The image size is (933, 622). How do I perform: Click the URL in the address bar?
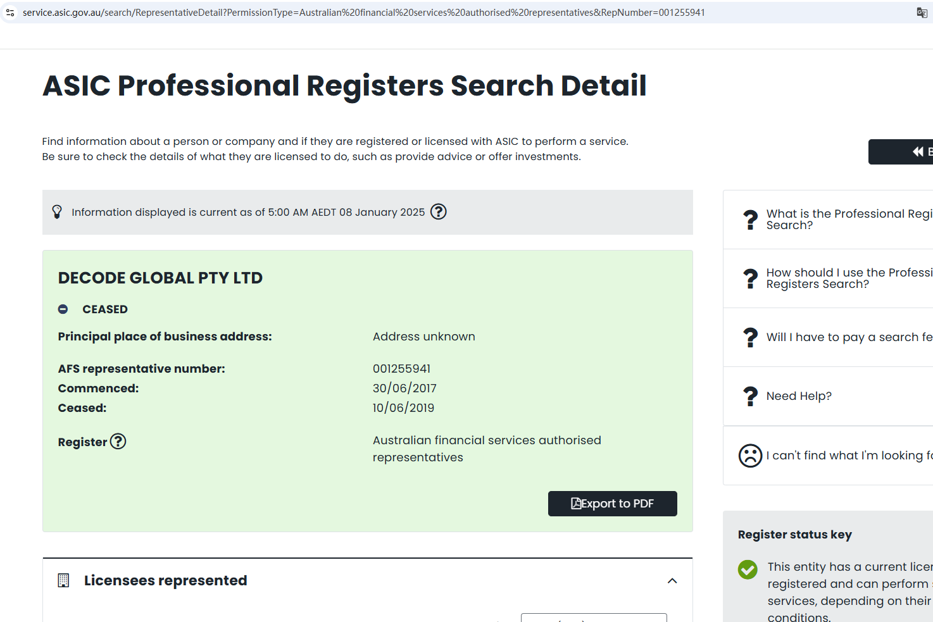click(x=363, y=13)
